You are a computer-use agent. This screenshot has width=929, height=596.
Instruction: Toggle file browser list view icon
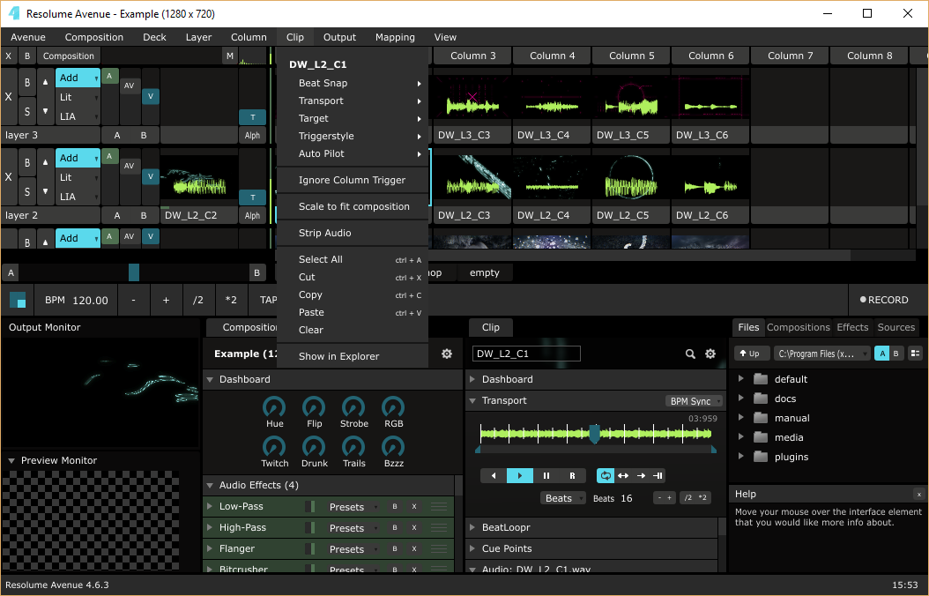[x=916, y=354]
